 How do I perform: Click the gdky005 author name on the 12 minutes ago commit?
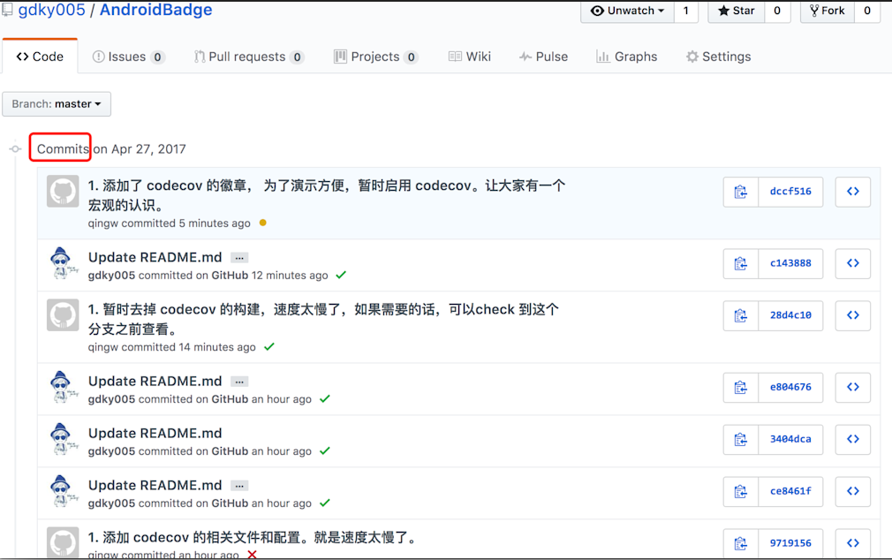pos(111,276)
